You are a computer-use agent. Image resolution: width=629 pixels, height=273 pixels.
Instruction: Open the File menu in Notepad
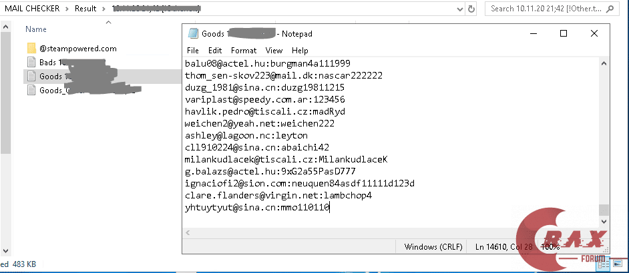coord(193,51)
